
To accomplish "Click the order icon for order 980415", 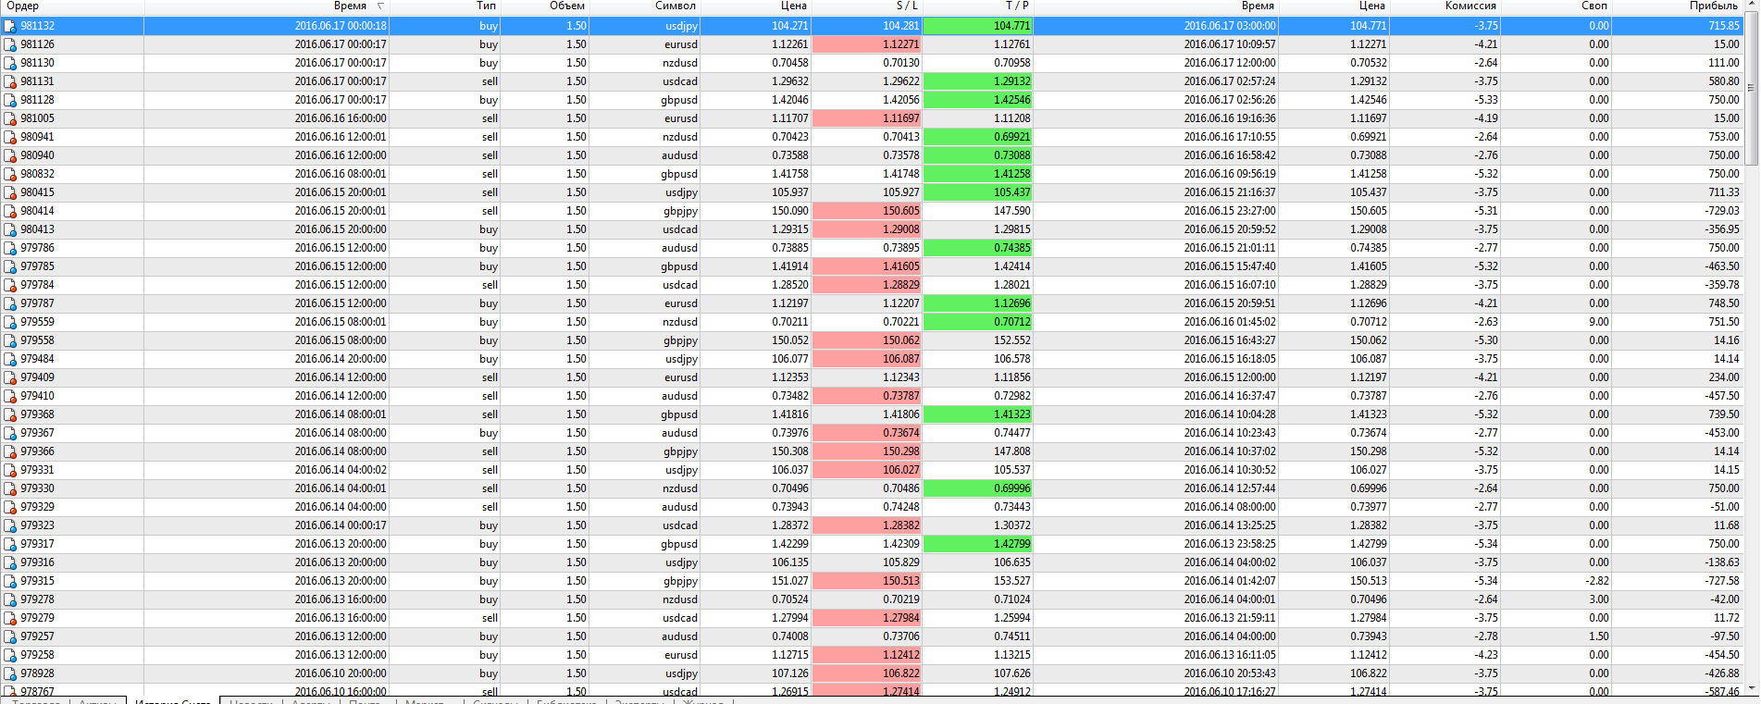I will click(x=10, y=192).
